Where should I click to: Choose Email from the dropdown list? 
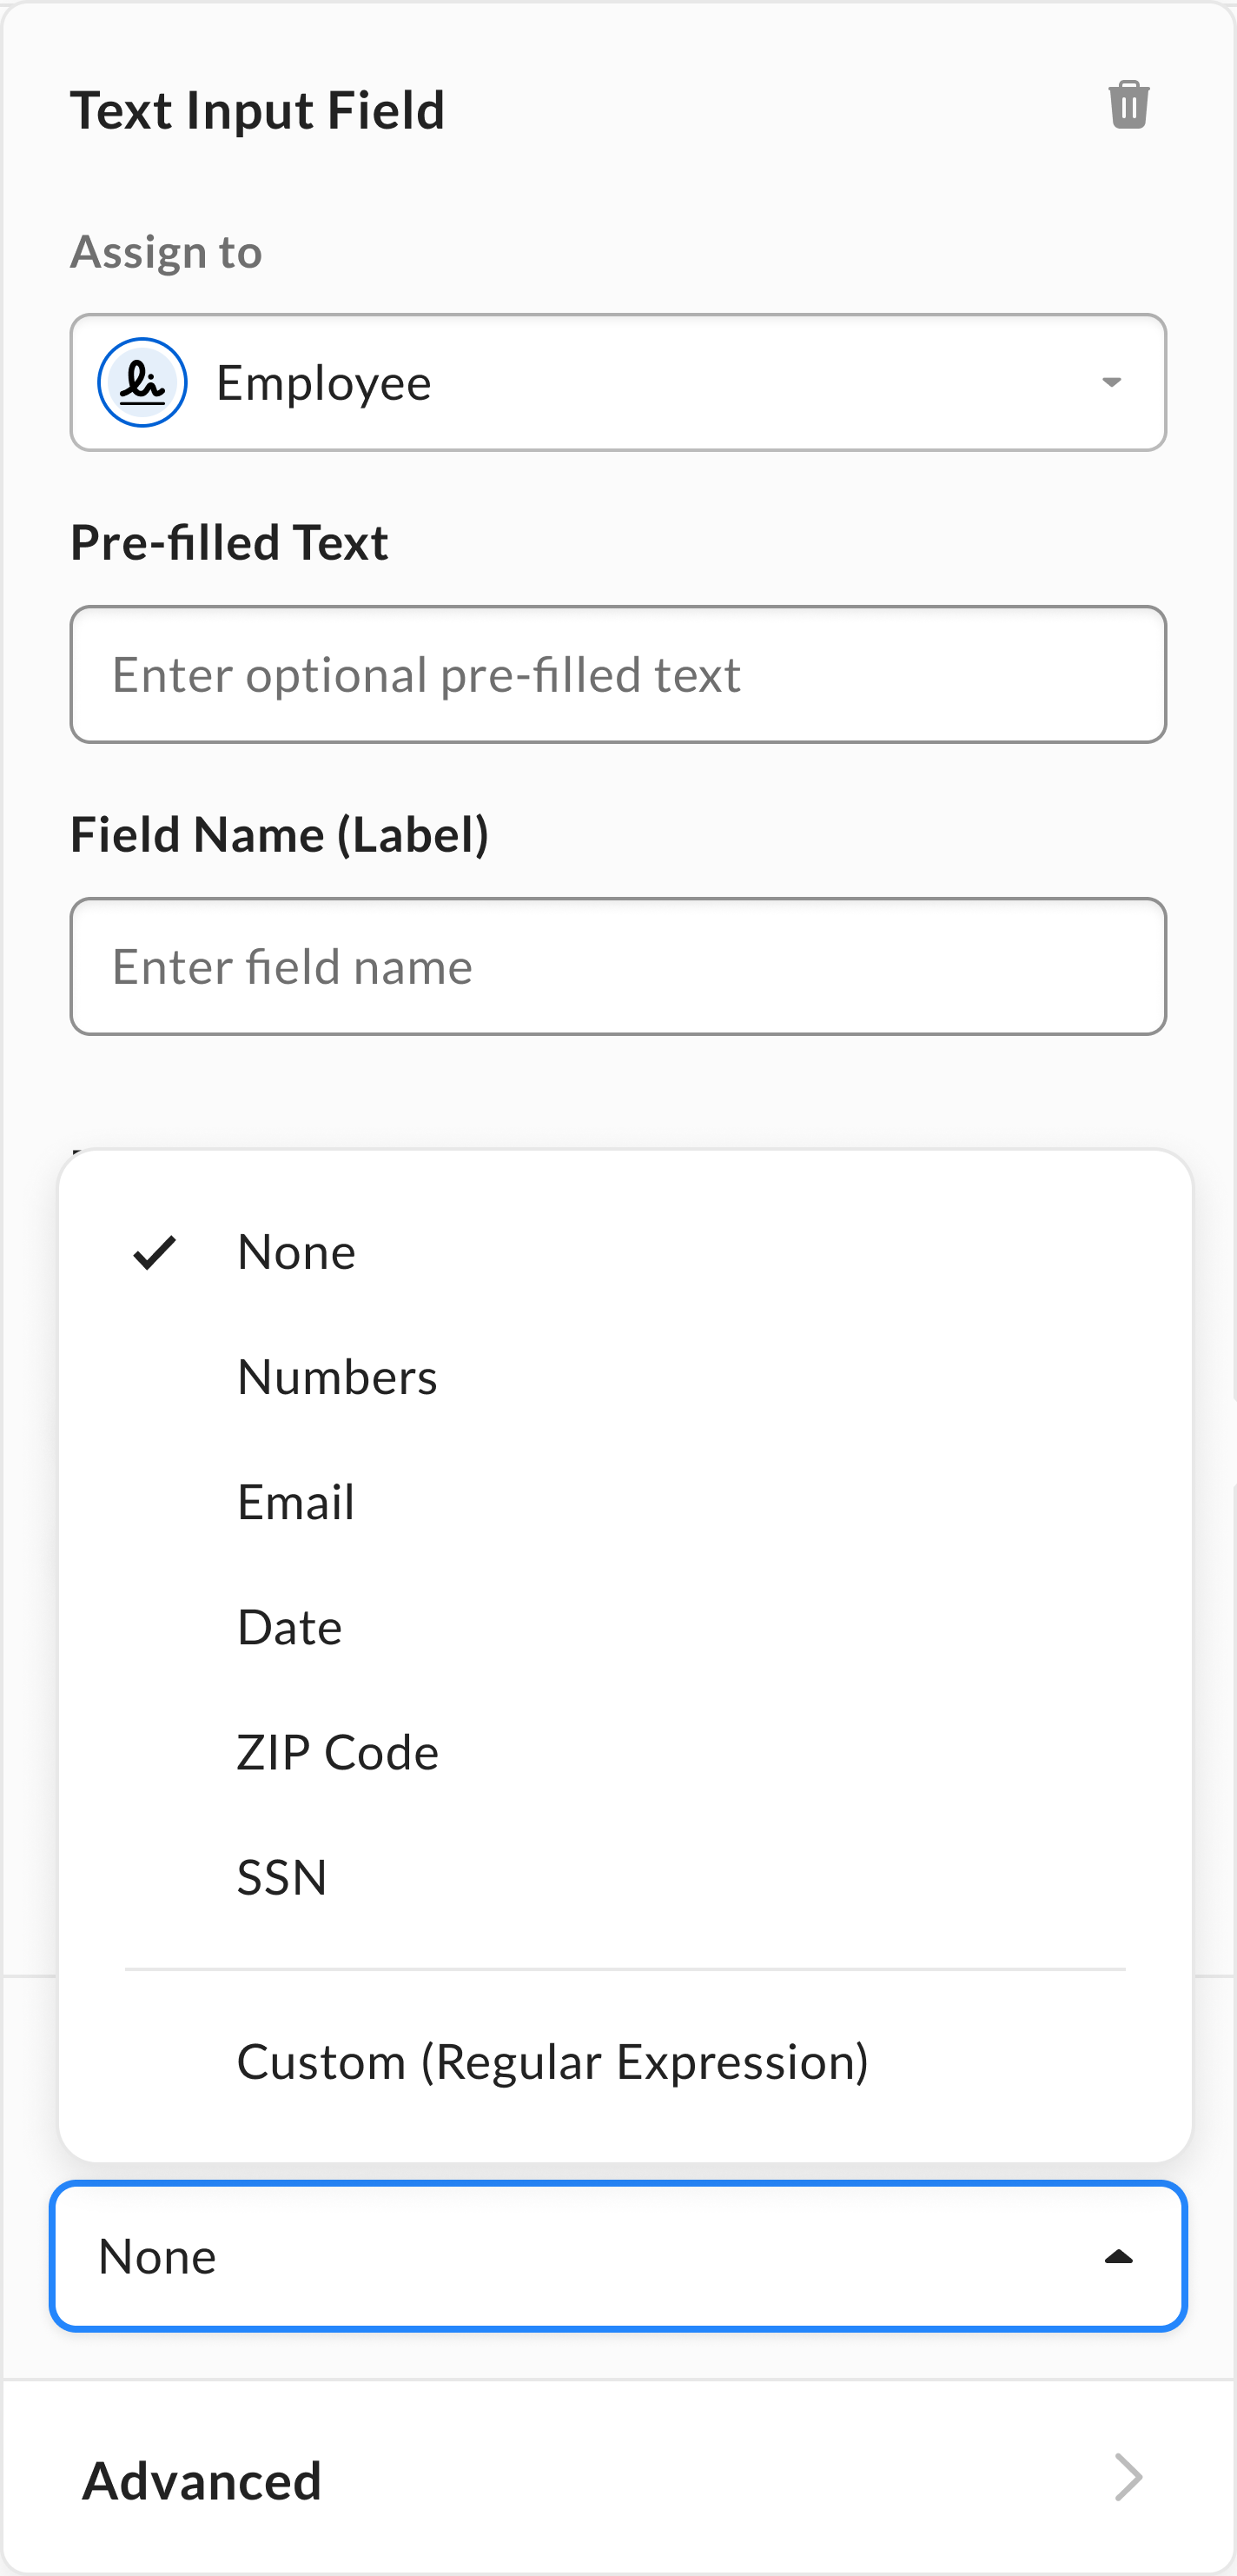295,1501
